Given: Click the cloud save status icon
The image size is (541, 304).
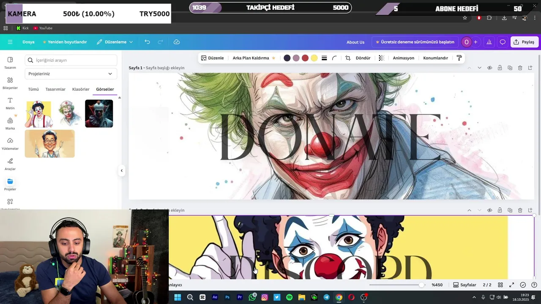Looking at the screenshot, I should click(x=177, y=42).
